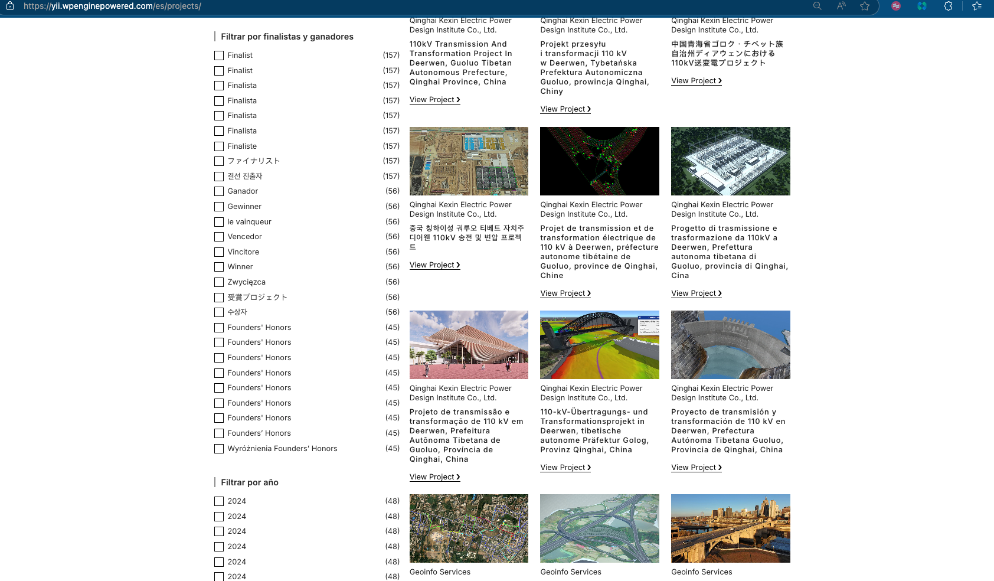Open View Project under the Japanese 110kV entry
The width and height of the screenshot is (994, 581).
[x=697, y=81]
